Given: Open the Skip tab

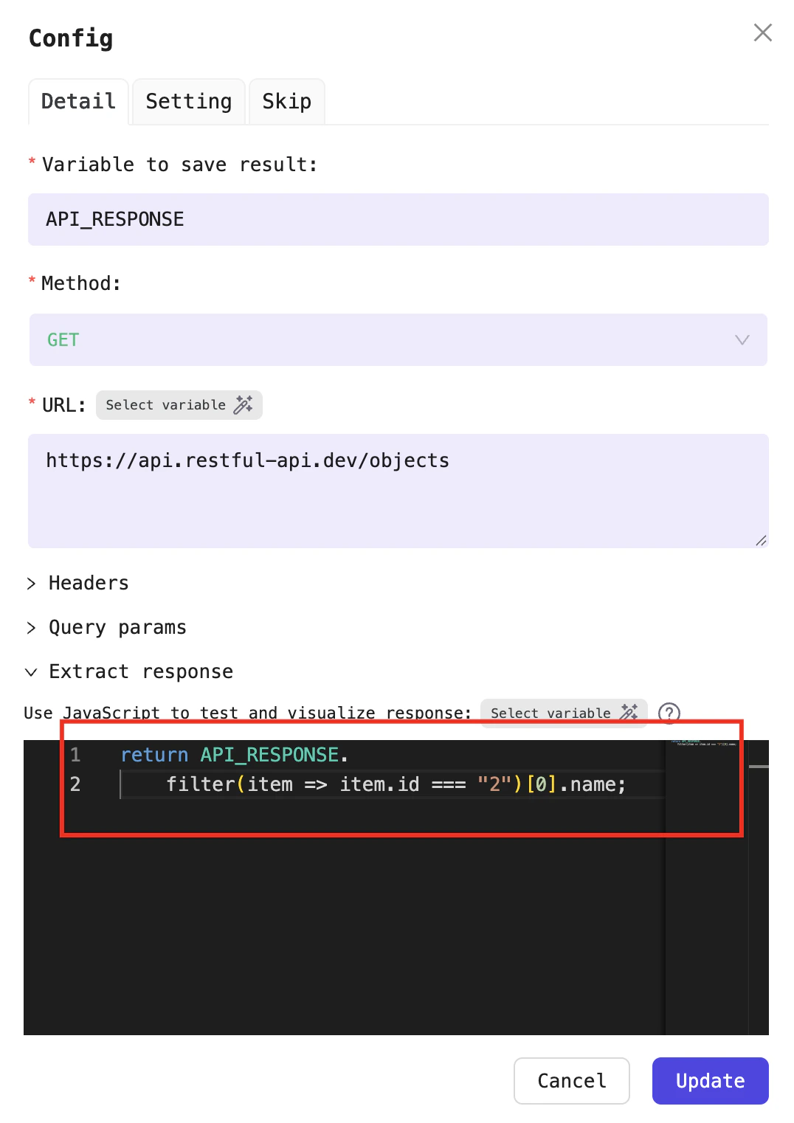Looking at the screenshot, I should click(286, 101).
